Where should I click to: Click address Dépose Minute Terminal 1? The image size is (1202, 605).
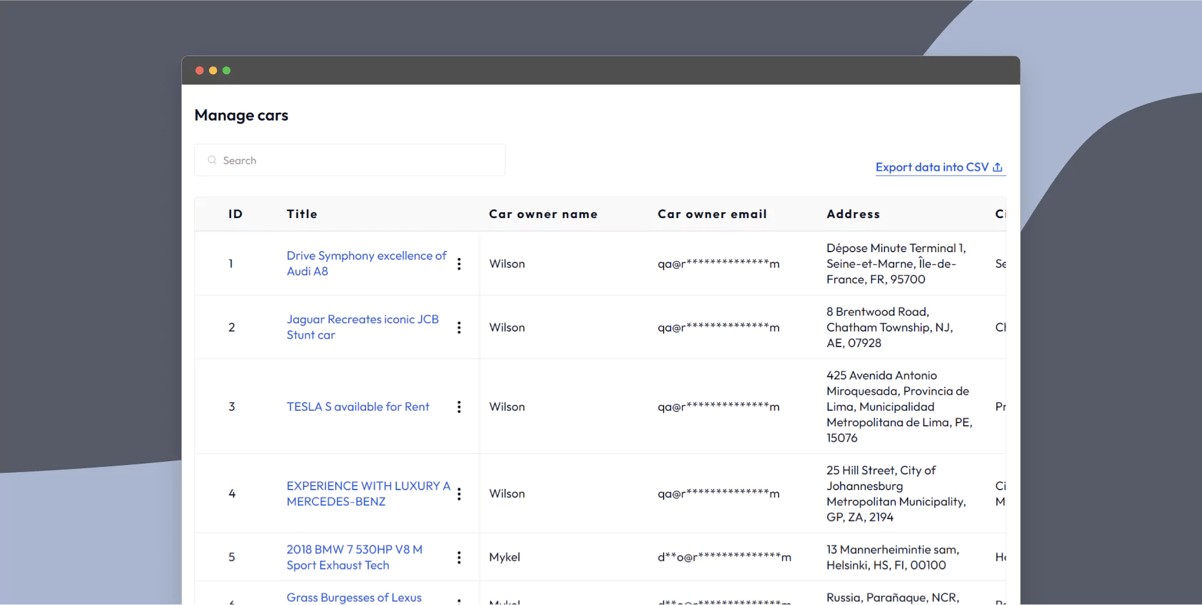896,264
